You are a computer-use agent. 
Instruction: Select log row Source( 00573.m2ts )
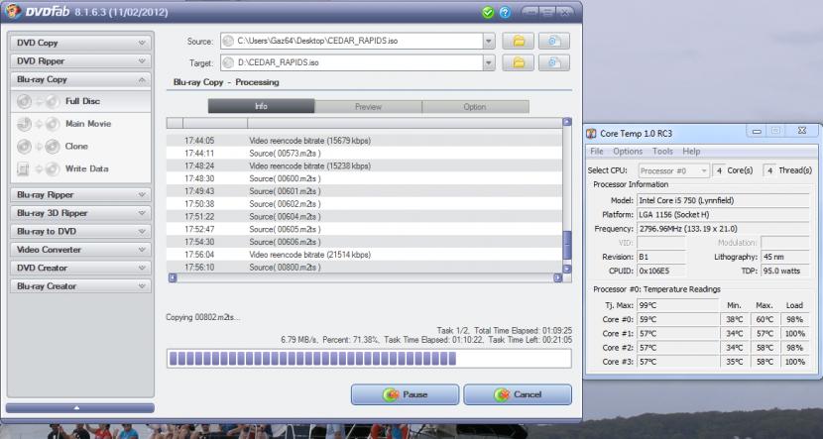(364, 154)
